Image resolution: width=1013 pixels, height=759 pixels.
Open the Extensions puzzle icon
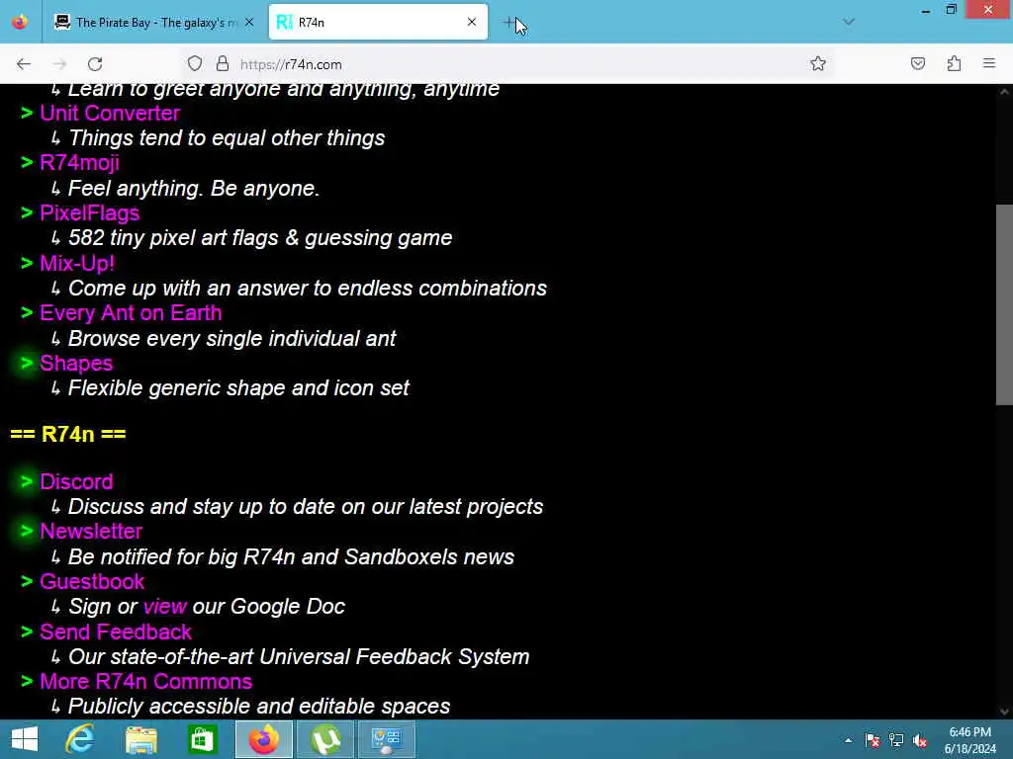[954, 64]
